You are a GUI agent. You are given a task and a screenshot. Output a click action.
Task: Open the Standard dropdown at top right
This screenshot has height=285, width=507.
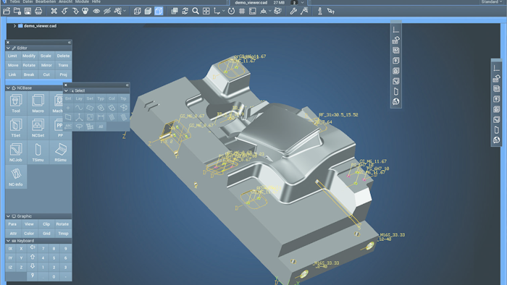[492, 2]
